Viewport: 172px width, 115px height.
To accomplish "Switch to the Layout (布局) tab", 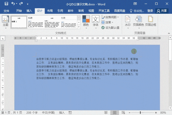I will coord(50,11).
